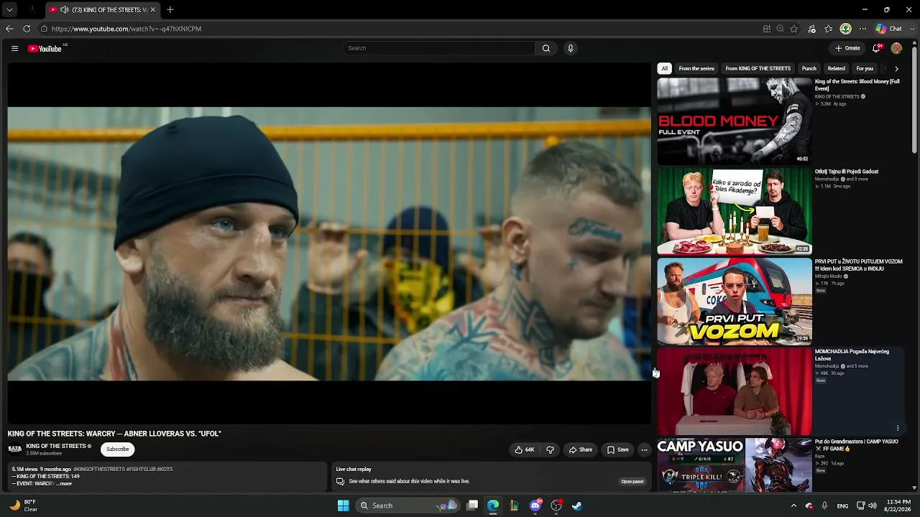Select the For you filter chip

coord(865,69)
